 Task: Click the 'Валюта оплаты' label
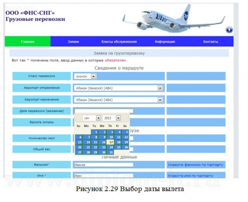[42, 122]
